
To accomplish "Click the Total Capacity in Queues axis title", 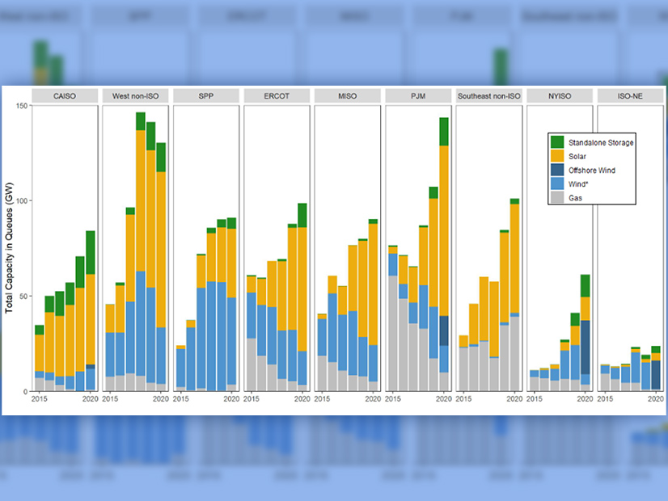I will [10, 248].
